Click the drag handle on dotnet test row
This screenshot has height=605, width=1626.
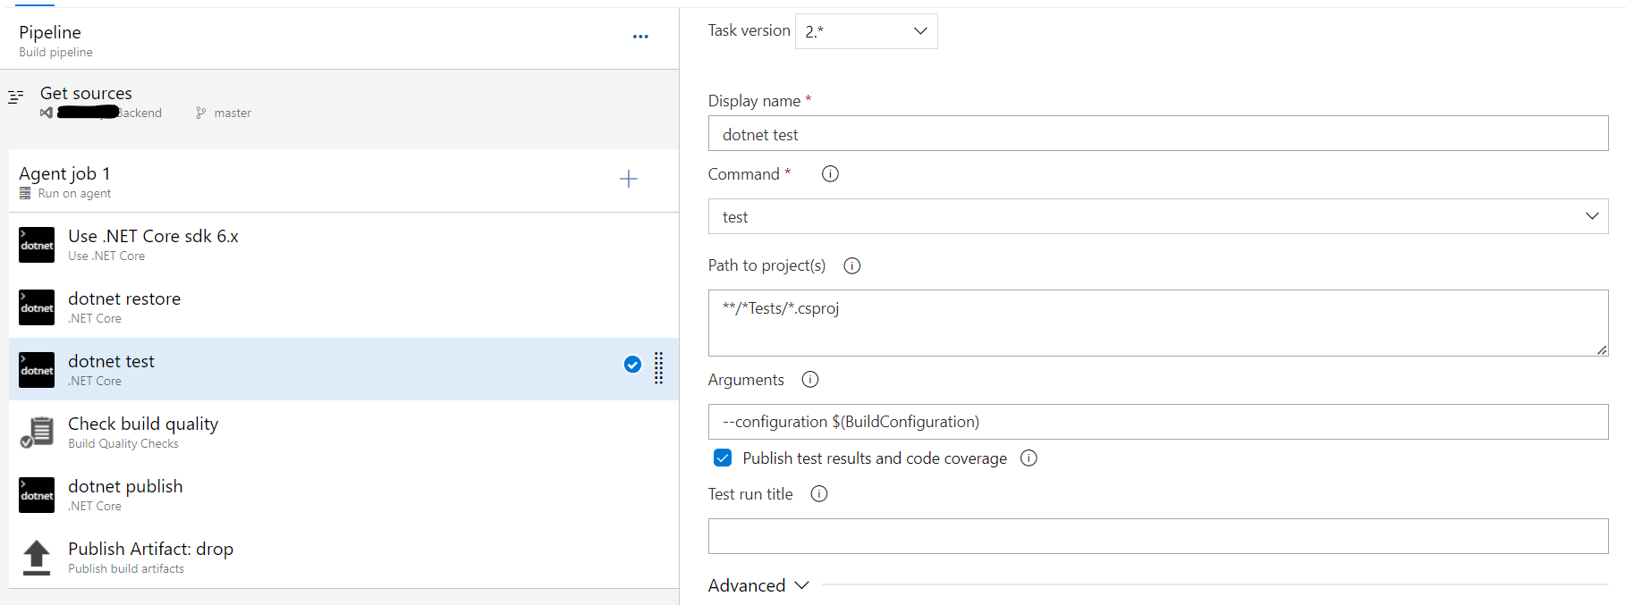(x=659, y=367)
